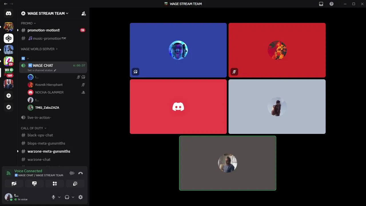Viewport: 366px width, 206px height.
Task: Click the noise suppression waveform icon
Action: [72, 173]
